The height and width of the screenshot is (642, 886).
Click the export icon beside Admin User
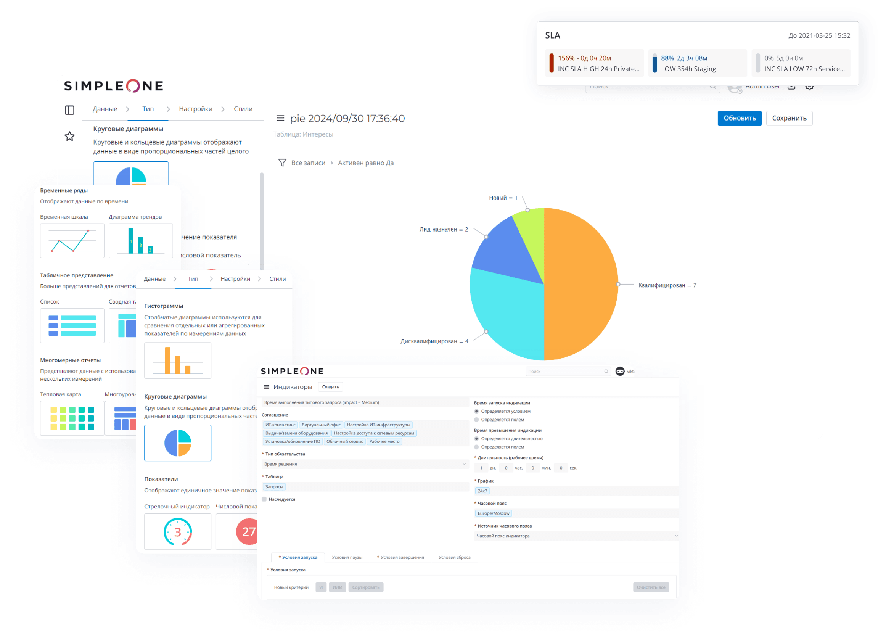click(x=791, y=87)
